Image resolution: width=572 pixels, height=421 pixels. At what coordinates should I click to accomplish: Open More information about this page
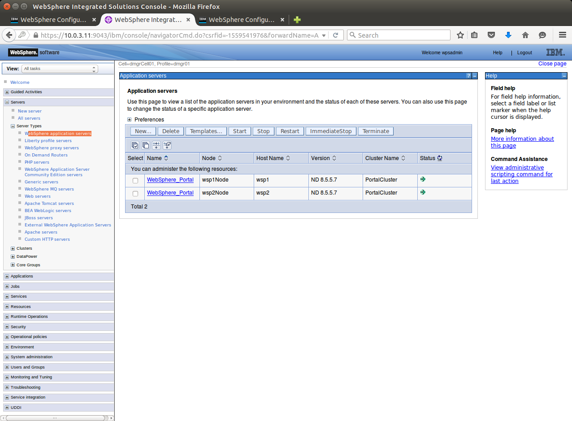(522, 142)
